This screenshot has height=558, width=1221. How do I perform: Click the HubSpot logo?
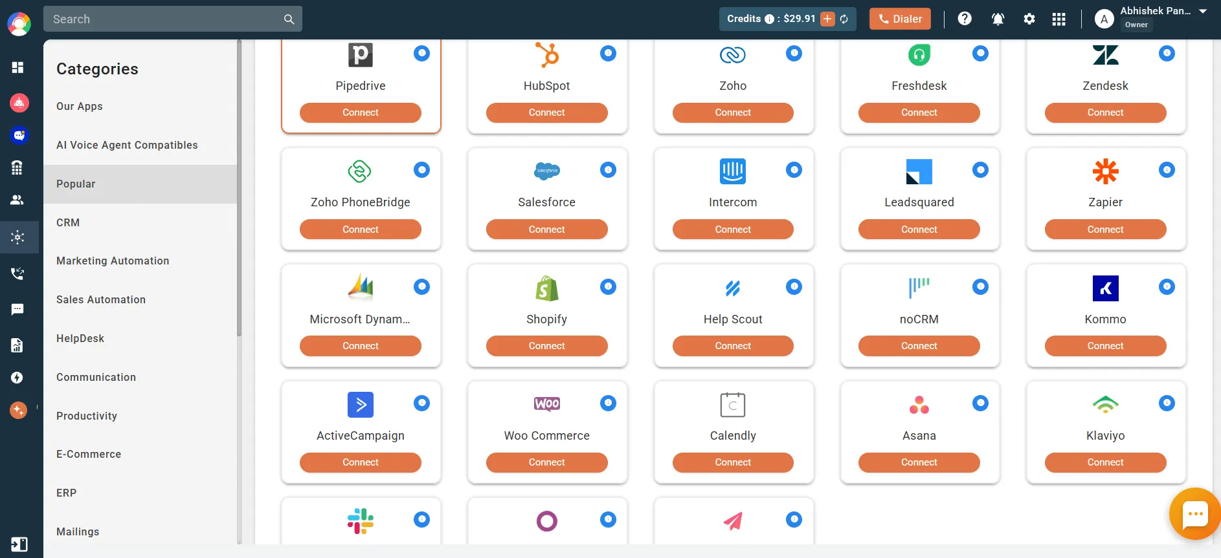click(547, 55)
